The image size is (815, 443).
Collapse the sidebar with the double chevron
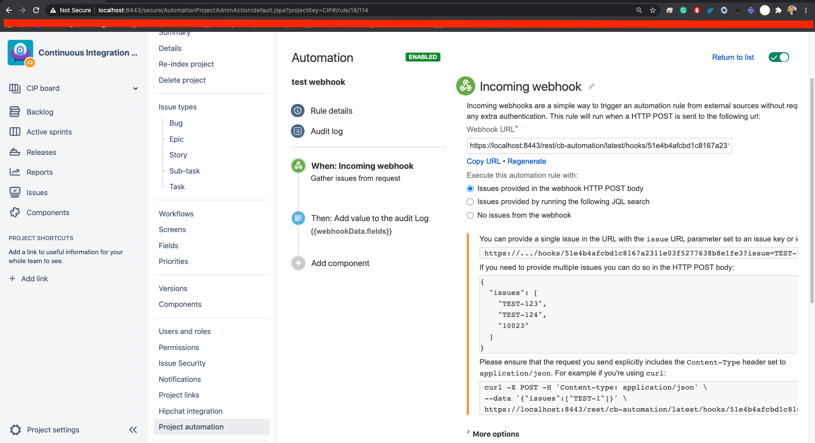133,430
